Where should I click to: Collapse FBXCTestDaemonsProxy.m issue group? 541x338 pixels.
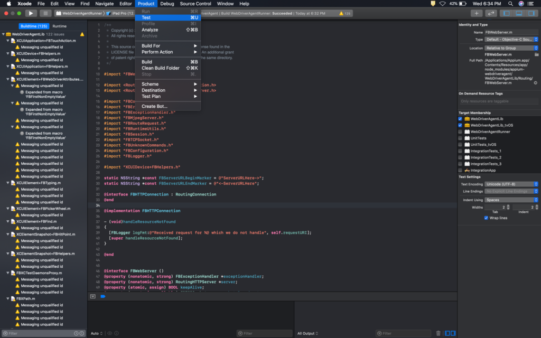8,273
